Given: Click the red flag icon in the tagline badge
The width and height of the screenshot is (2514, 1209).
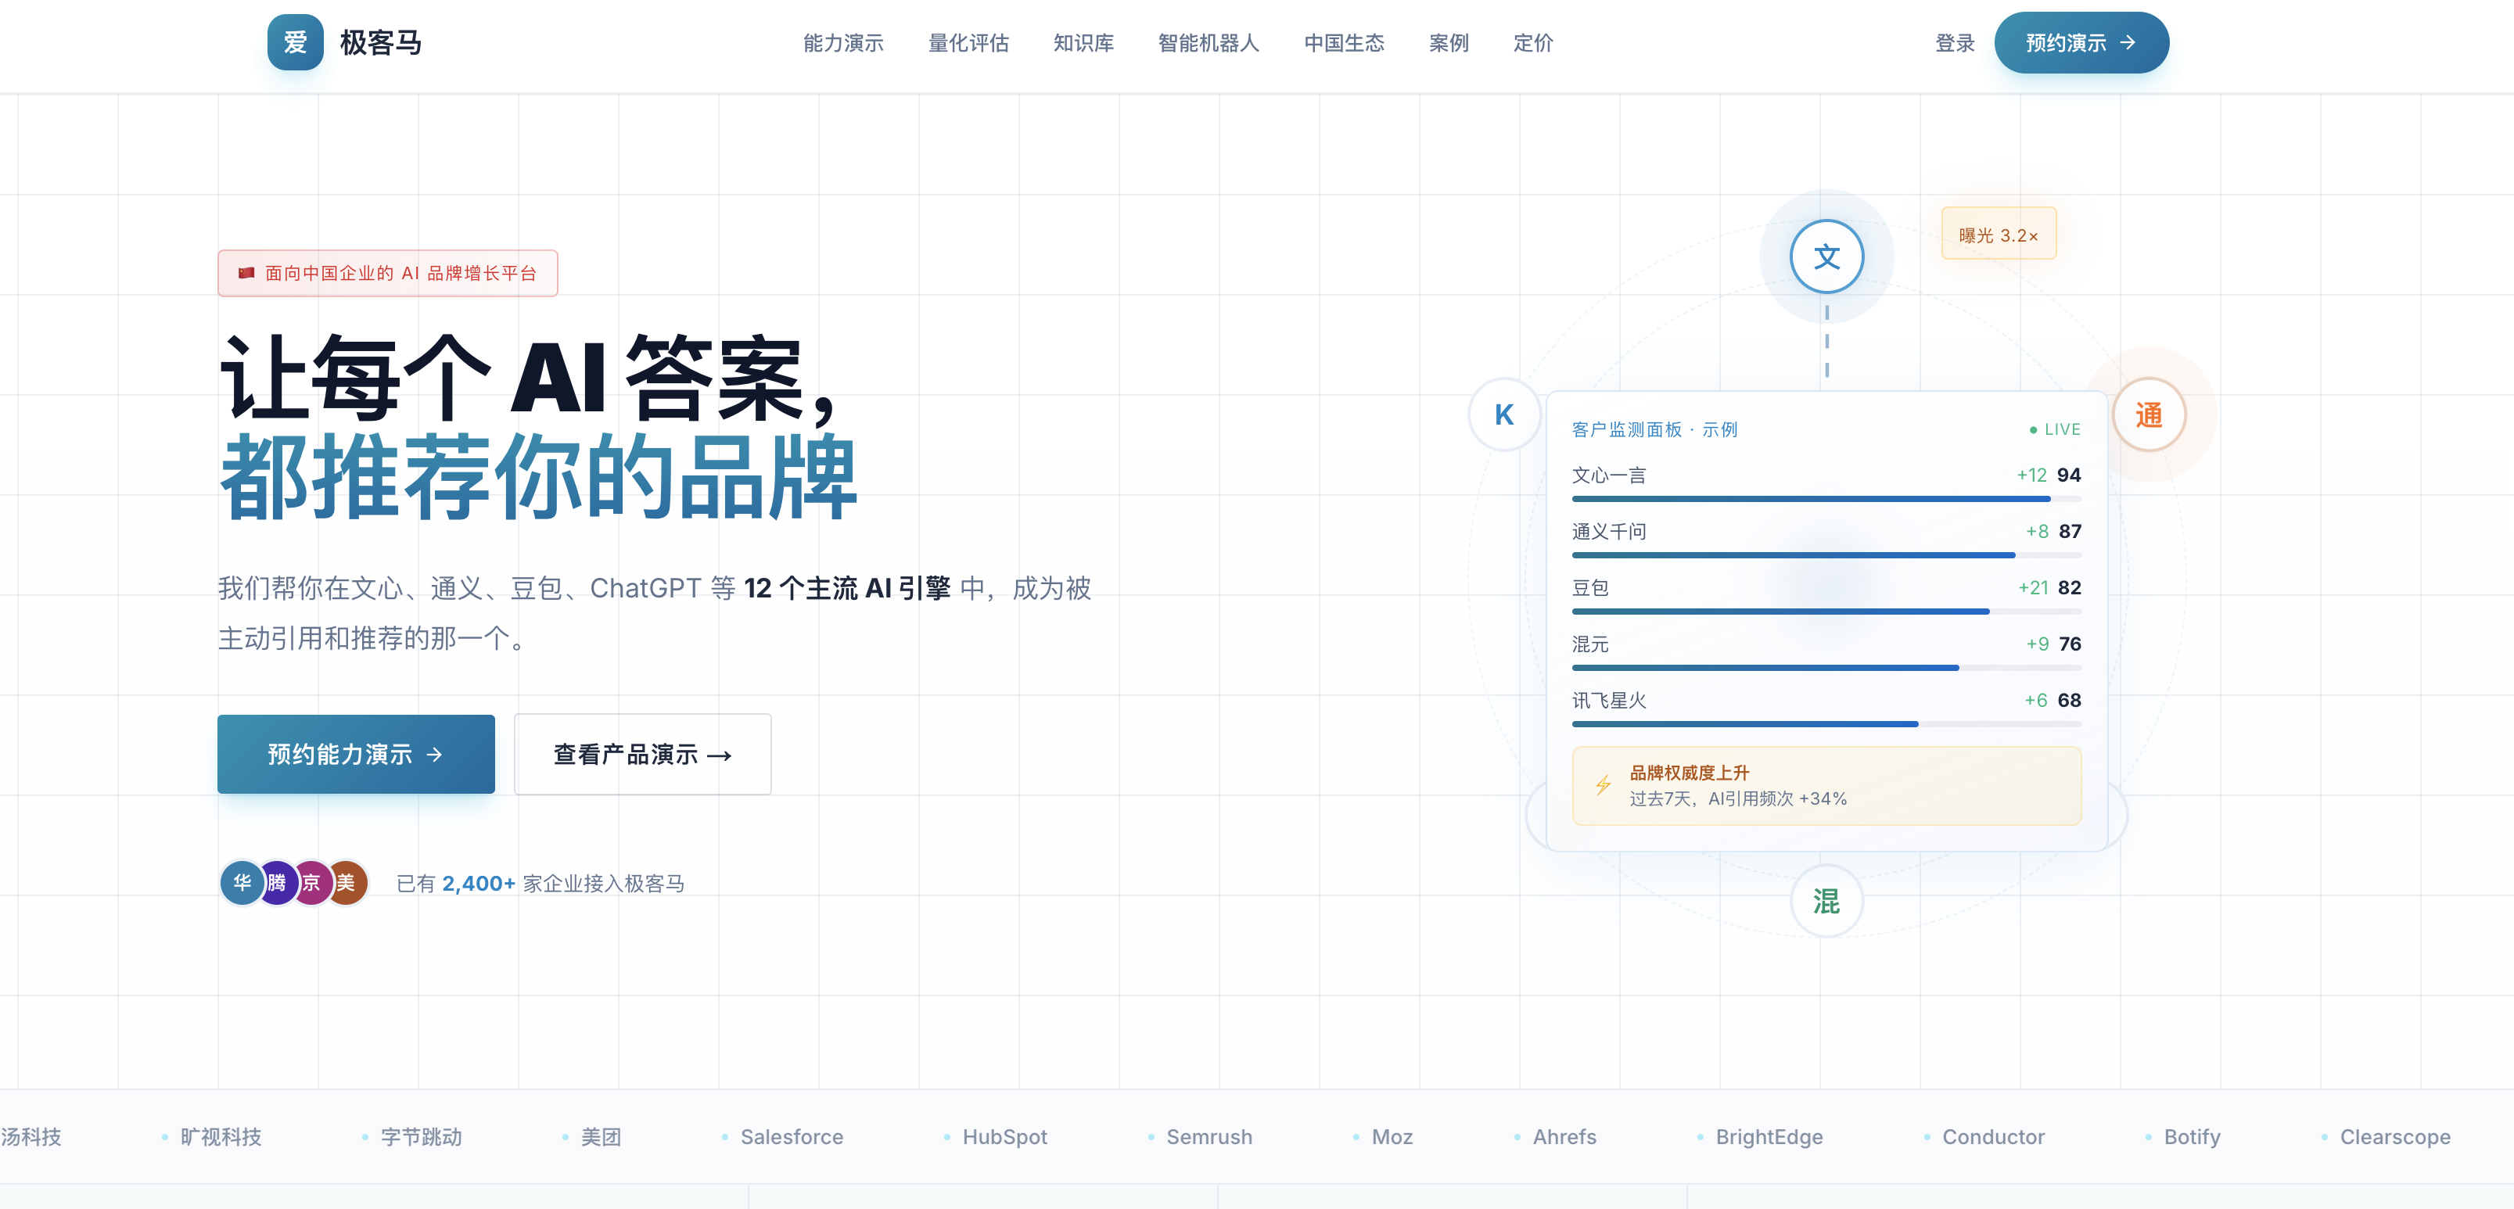Looking at the screenshot, I should click(246, 273).
